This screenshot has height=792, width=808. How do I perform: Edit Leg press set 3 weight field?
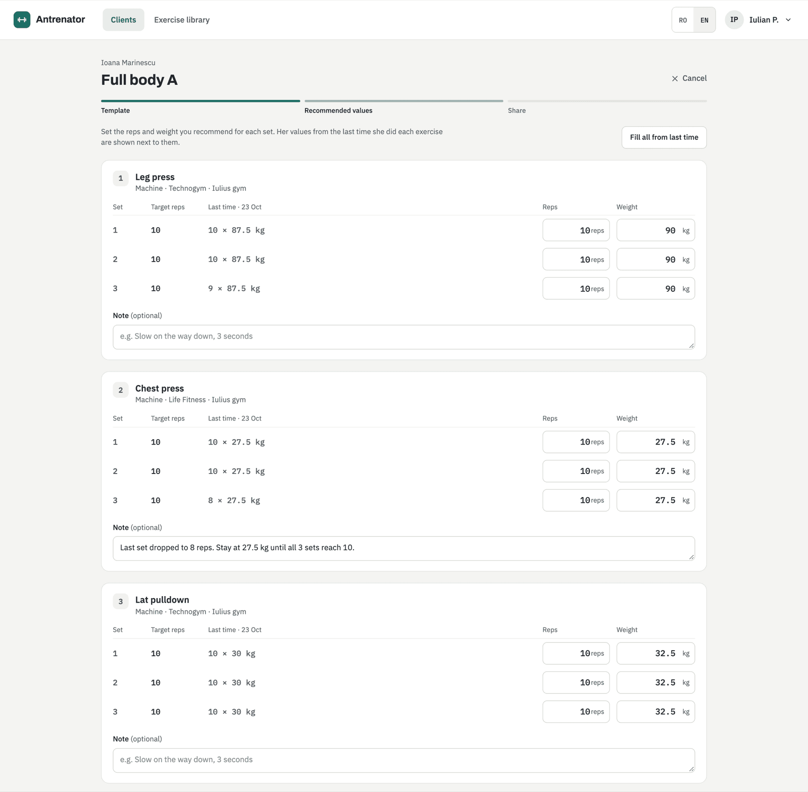[655, 289]
